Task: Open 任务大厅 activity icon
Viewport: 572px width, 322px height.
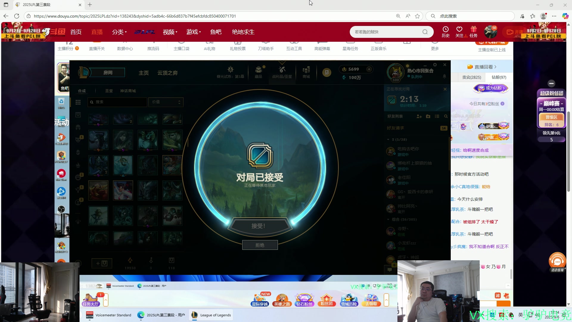Action: [91, 300]
